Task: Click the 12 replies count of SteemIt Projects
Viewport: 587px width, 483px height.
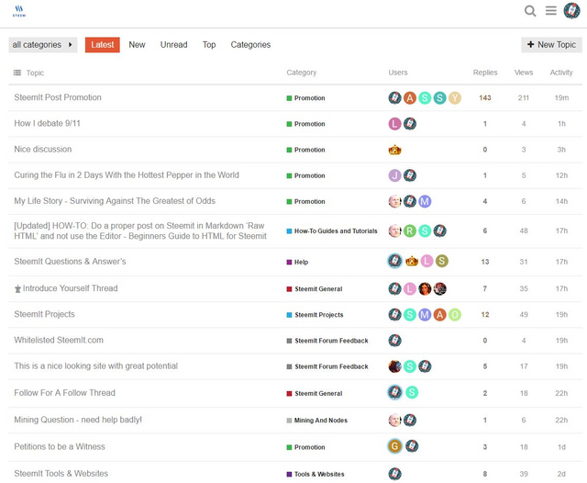Action: point(485,315)
